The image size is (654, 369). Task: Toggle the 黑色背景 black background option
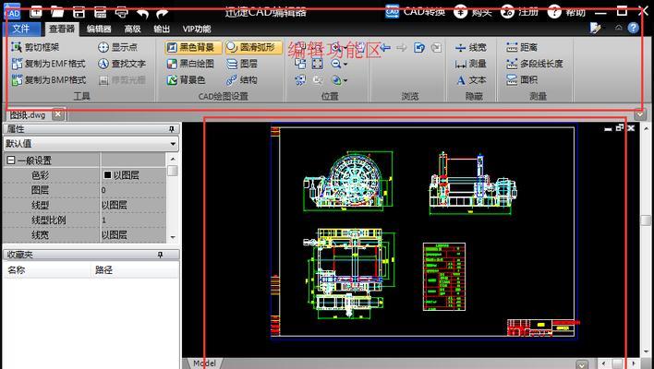(193, 47)
